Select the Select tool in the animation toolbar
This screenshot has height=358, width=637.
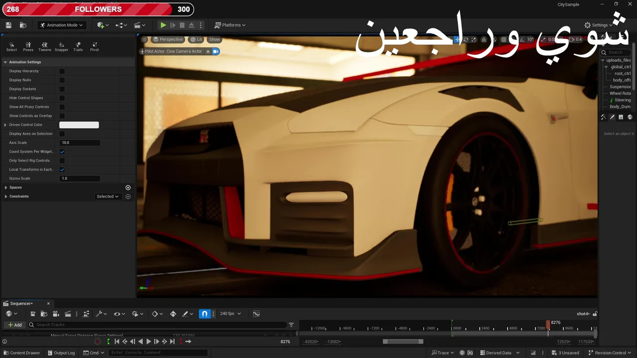tap(11, 47)
